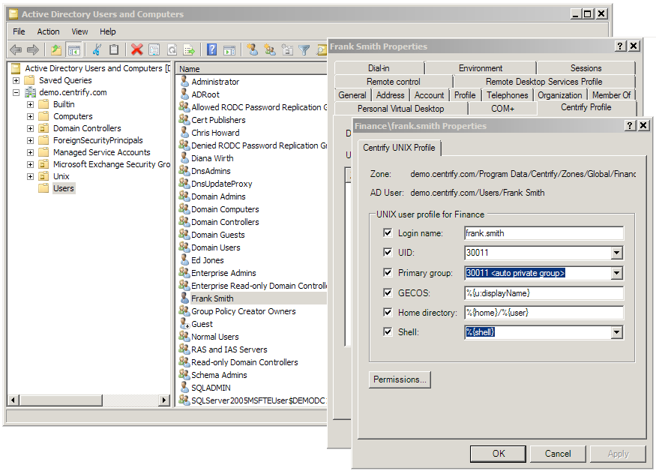Expand the Saved Queries node

[x=16, y=80]
